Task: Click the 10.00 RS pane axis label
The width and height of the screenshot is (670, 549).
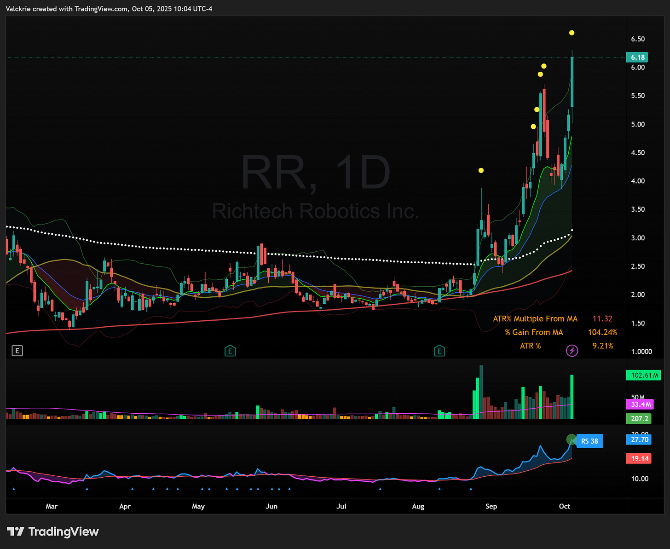Action: click(640, 479)
